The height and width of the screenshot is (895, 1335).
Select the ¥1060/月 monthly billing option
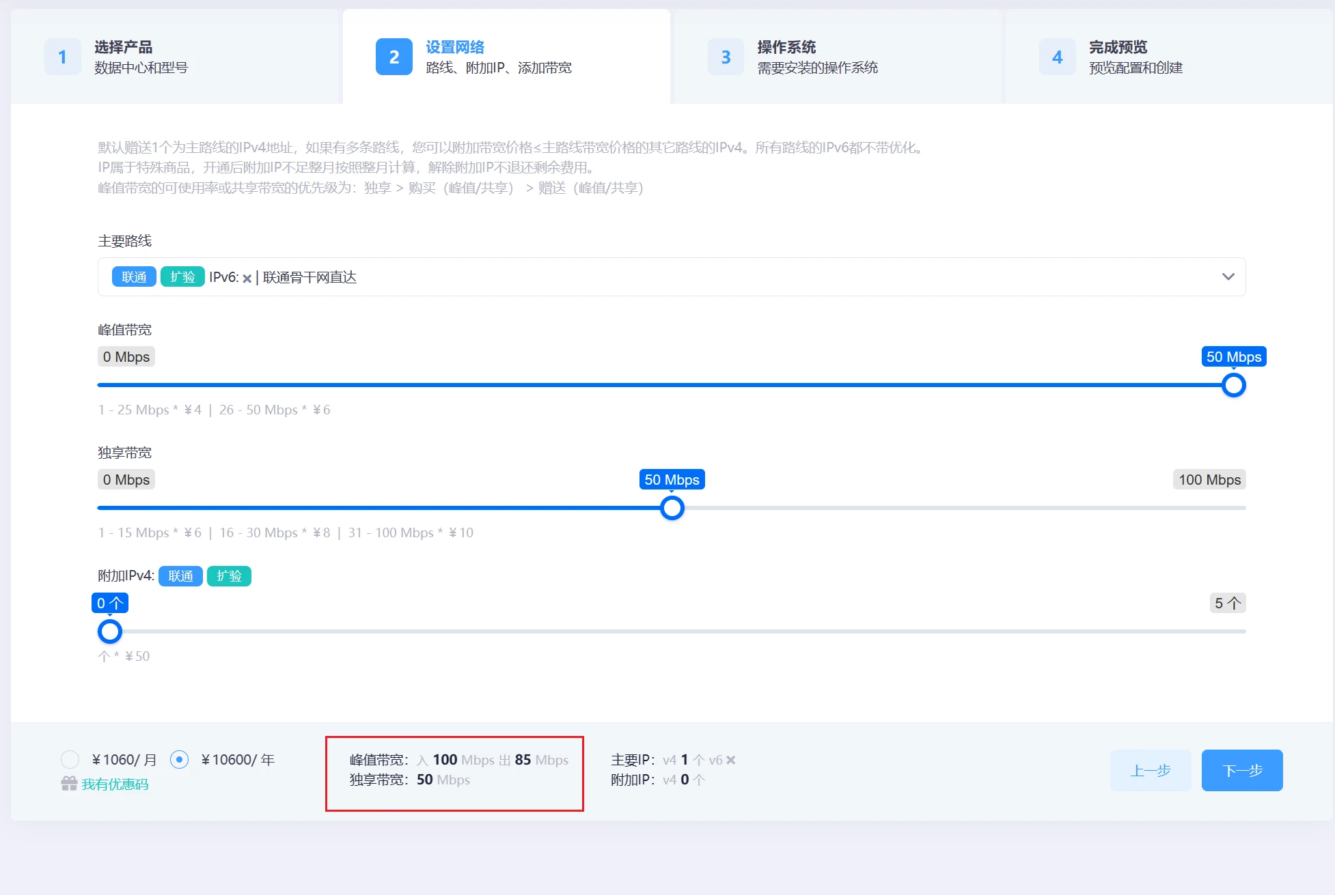70,759
